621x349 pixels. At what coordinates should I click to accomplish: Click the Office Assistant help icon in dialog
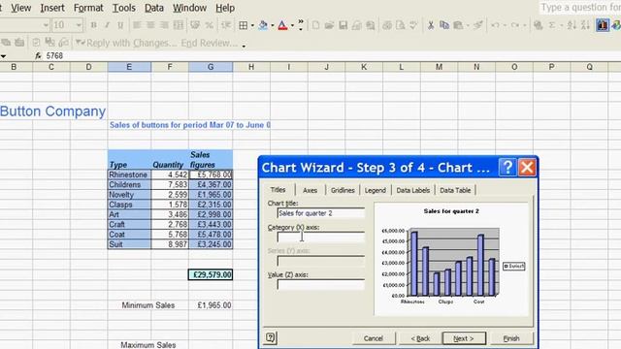pyautogui.click(x=270, y=337)
